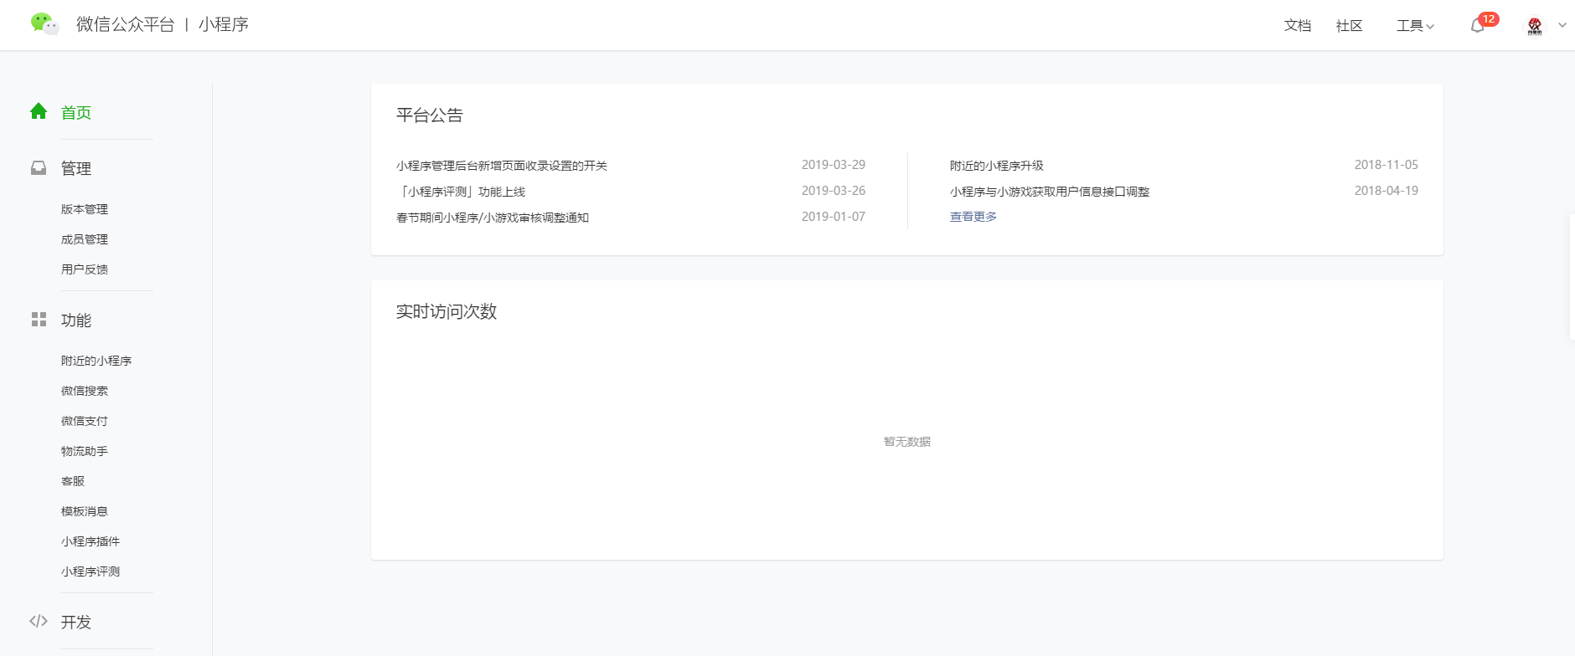1575x656 pixels.
Task: Click 查看更多 announcements link
Action: 973,217
